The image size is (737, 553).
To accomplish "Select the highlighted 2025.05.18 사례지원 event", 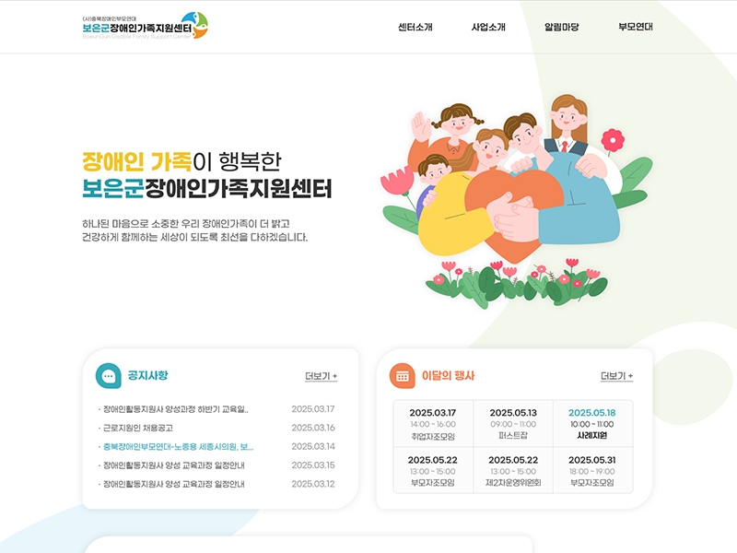I will coord(592,424).
